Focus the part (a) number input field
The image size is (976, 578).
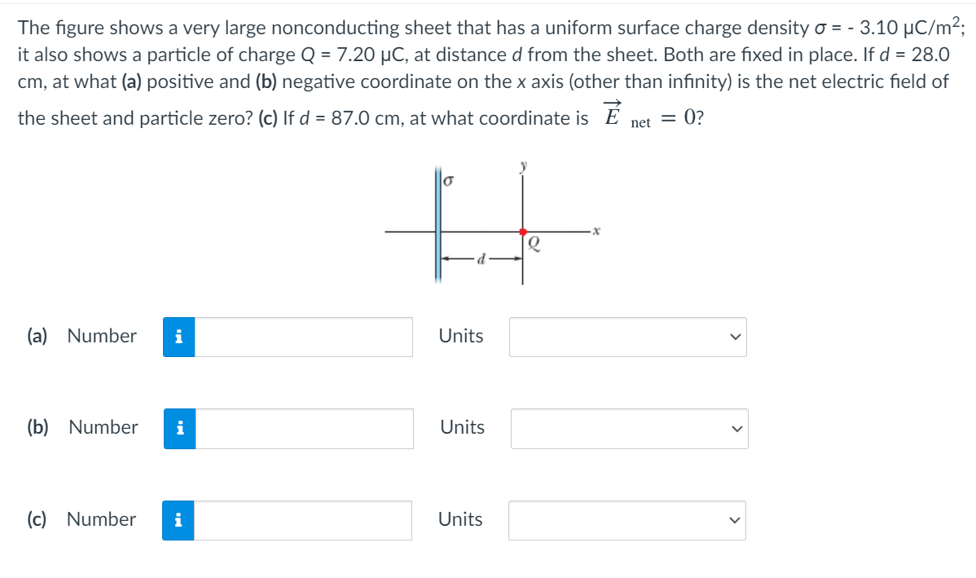[x=303, y=337]
